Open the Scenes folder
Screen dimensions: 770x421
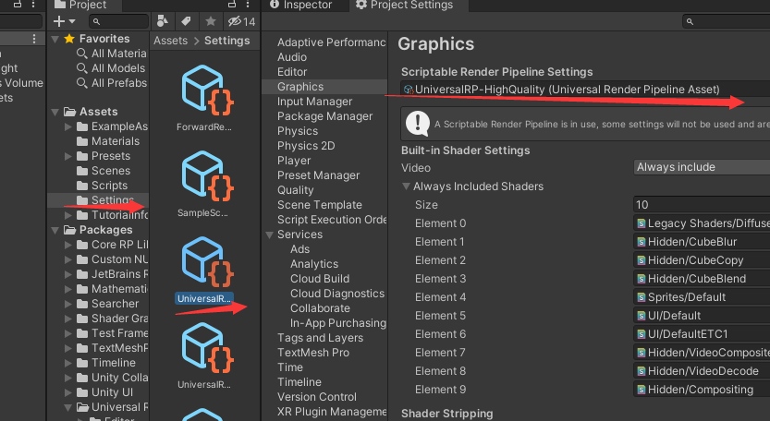click(104, 171)
